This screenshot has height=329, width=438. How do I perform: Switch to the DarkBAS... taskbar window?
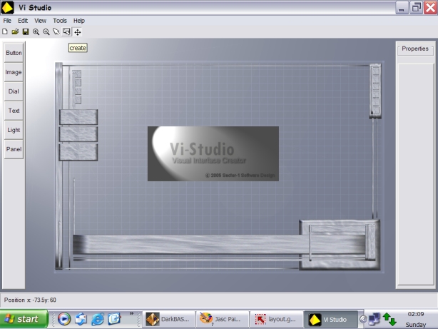pos(169,319)
